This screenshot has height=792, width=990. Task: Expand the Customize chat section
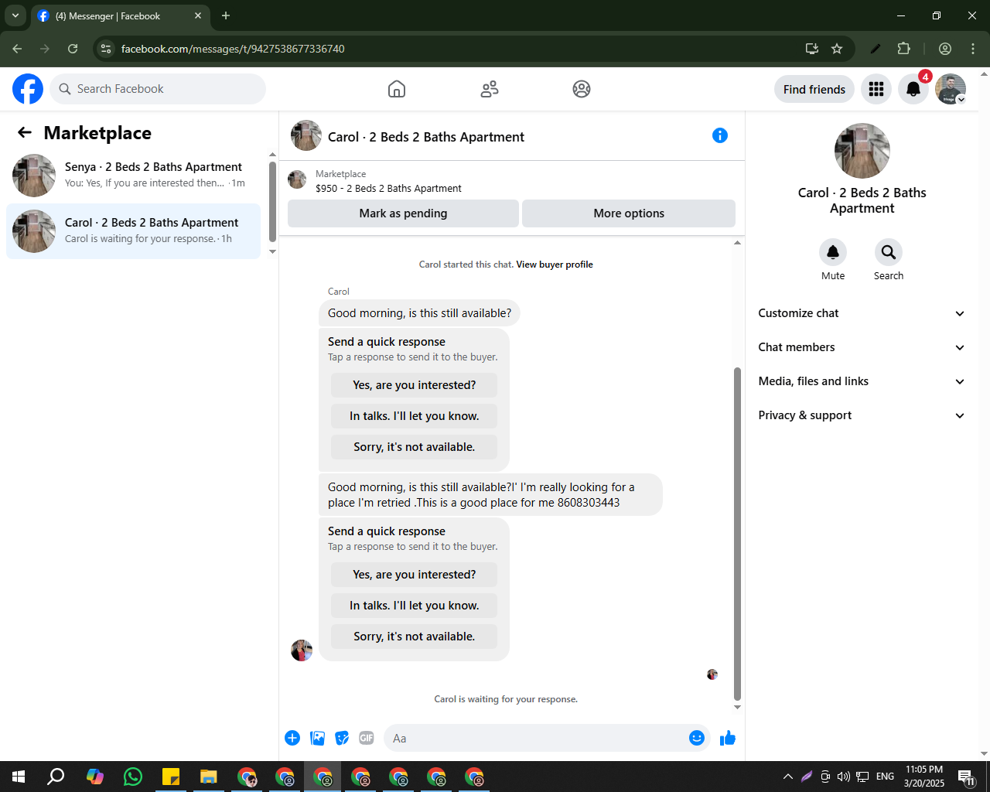point(862,313)
